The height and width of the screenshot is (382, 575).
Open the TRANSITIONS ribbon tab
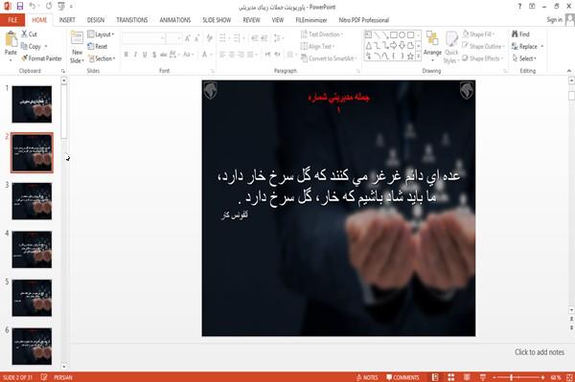132,20
